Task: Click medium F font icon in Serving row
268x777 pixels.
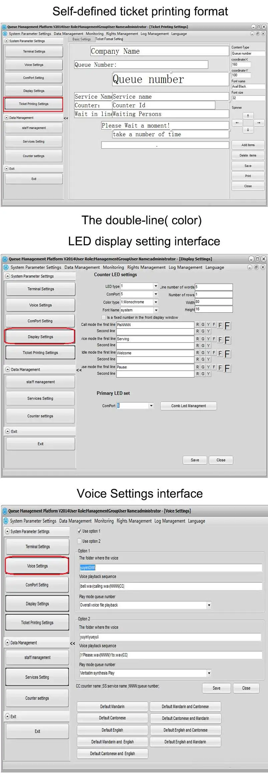Action: (220, 339)
